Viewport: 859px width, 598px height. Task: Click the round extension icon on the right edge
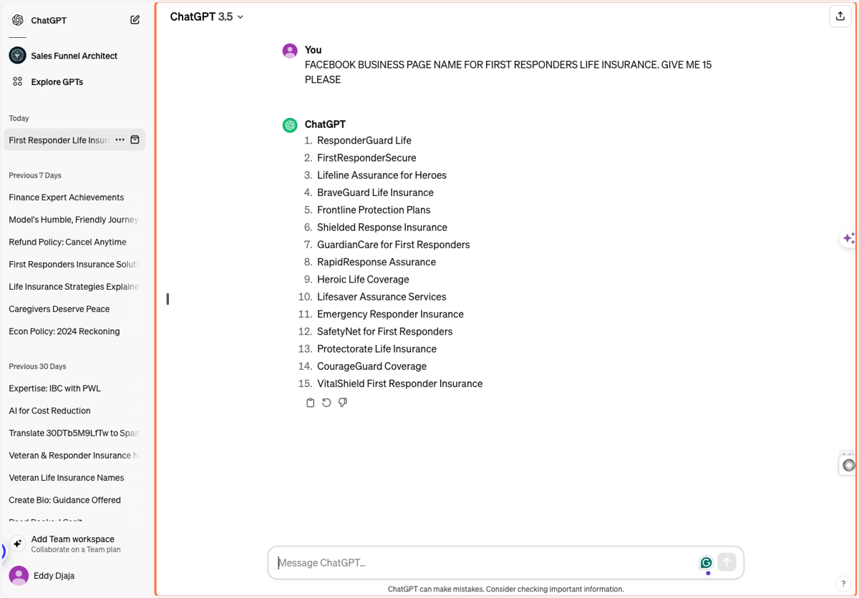tap(849, 465)
